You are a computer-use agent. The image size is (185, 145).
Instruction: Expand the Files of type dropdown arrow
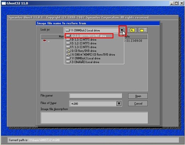click(119, 103)
